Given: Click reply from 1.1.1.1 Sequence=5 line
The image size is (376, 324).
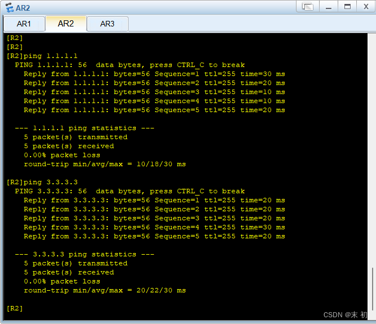Looking at the screenshot, I should point(154,110).
